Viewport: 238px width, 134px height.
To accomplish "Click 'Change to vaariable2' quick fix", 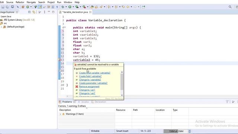I will coord(90,80).
